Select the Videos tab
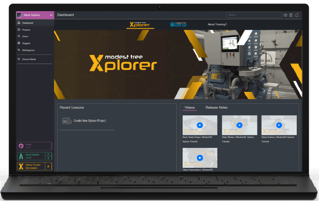The width and height of the screenshot is (319, 204). [x=190, y=107]
